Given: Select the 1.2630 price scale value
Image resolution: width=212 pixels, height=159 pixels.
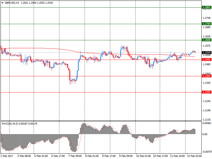Looking at the screenshot, I should [x=207, y=37].
